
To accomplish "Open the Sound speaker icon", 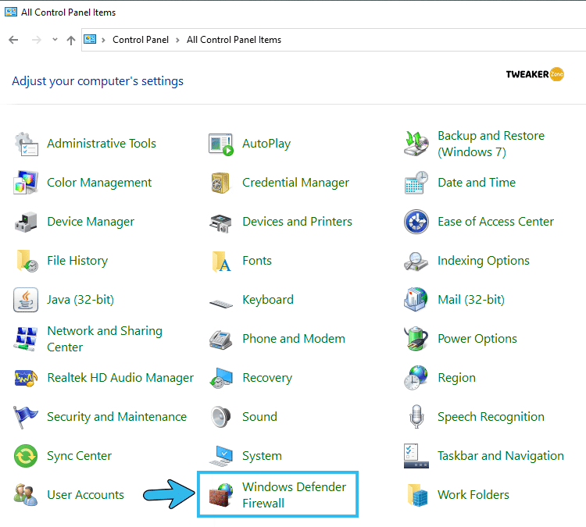I will coord(220,417).
